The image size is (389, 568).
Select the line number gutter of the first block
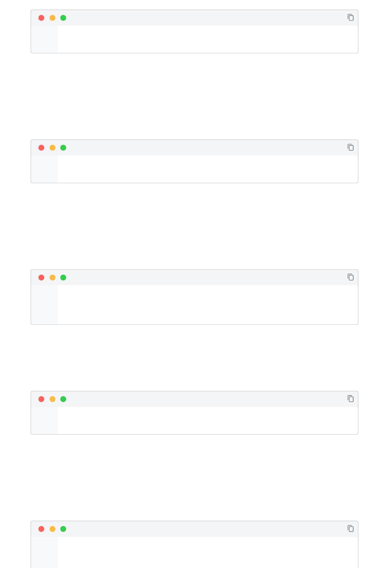(x=44, y=38)
